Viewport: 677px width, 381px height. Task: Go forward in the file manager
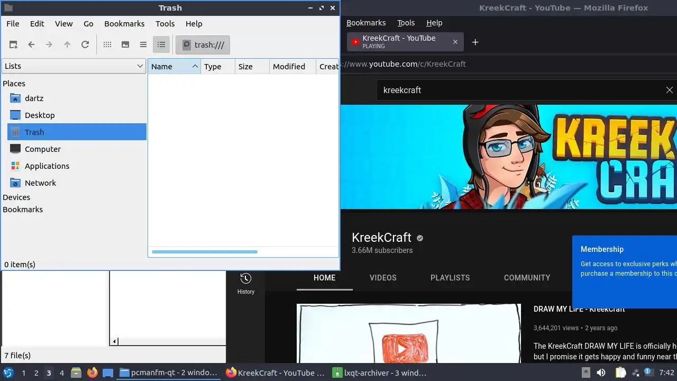pyautogui.click(x=49, y=45)
